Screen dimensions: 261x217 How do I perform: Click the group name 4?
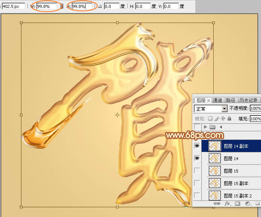221,127
